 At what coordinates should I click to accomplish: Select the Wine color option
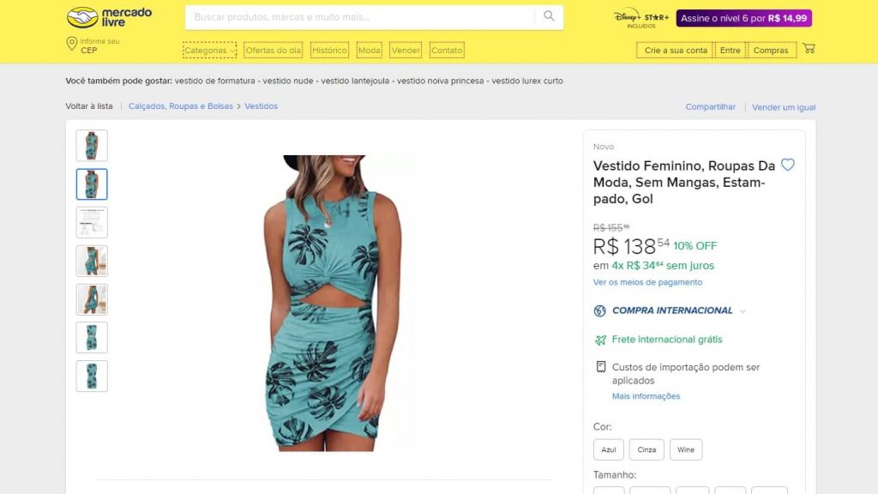pos(686,449)
